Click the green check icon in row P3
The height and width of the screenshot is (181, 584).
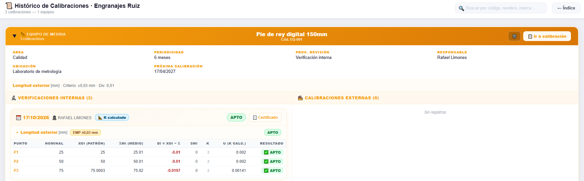coord(266,171)
